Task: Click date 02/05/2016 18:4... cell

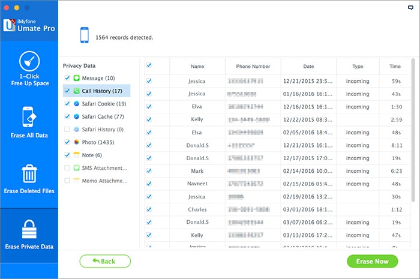Action: click(x=308, y=132)
